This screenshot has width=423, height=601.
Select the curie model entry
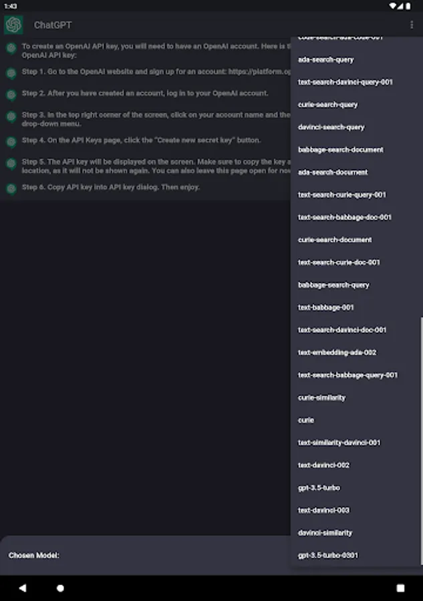[x=306, y=420]
